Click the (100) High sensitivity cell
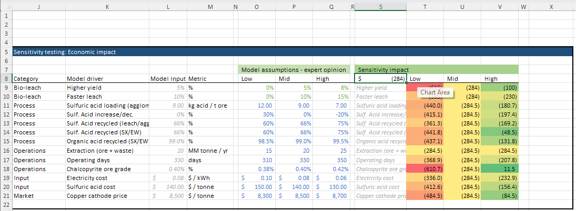576x211 pixels. (x=500, y=88)
